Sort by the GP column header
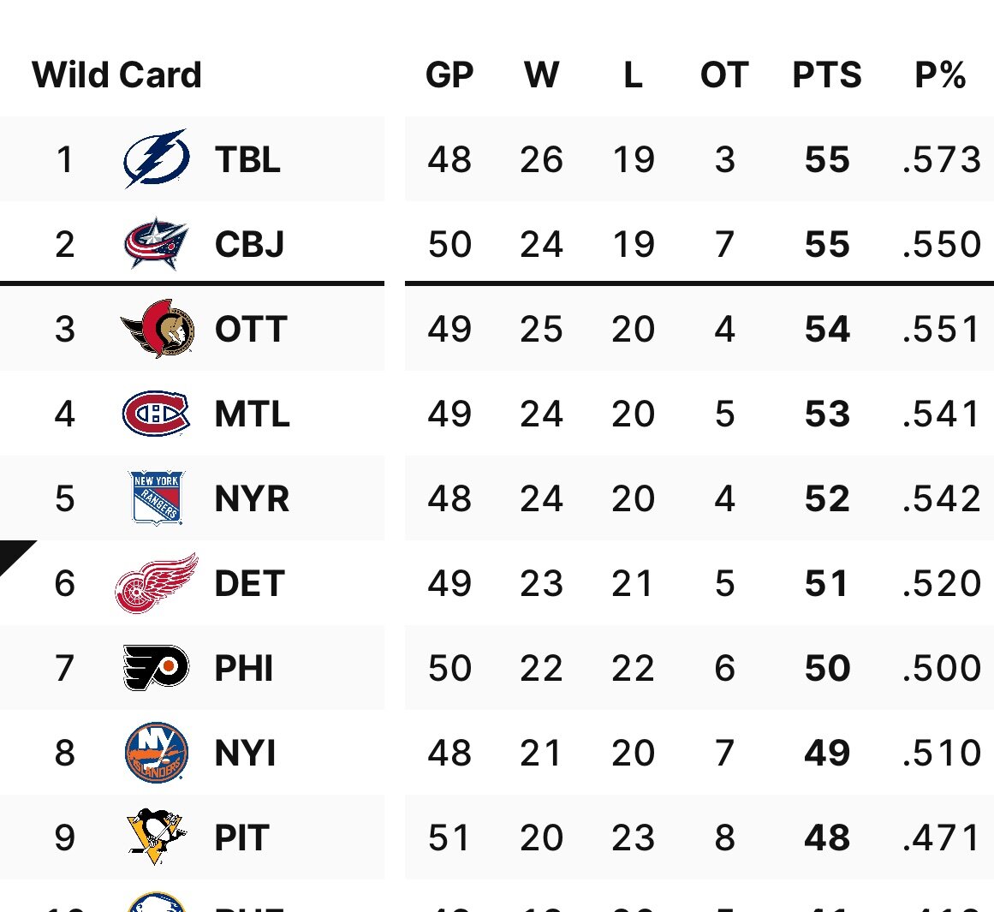This screenshot has width=994, height=912. coord(449,75)
